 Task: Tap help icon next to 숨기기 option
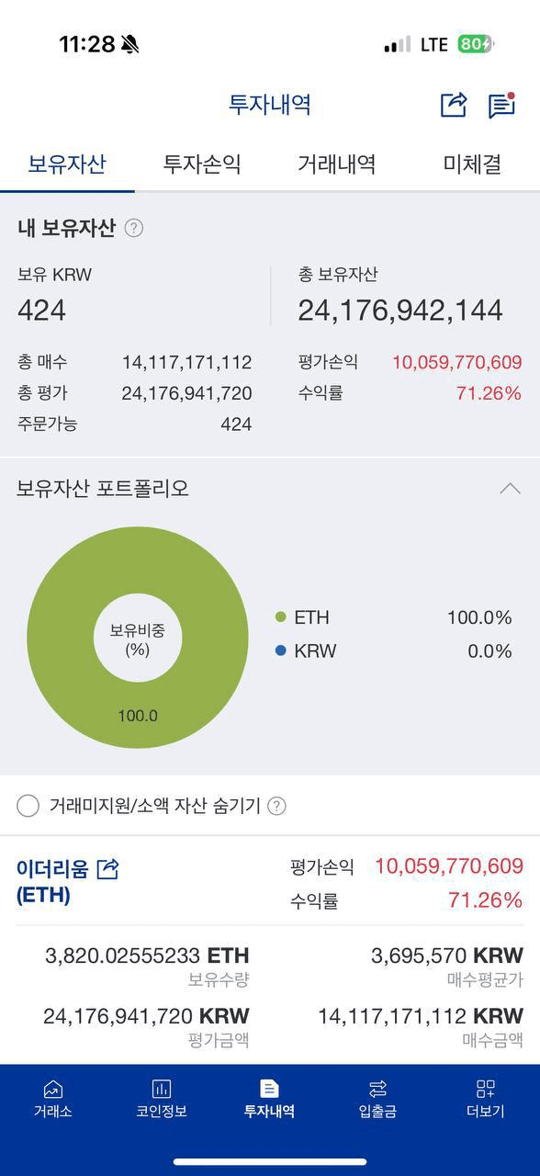(x=276, y=806)
